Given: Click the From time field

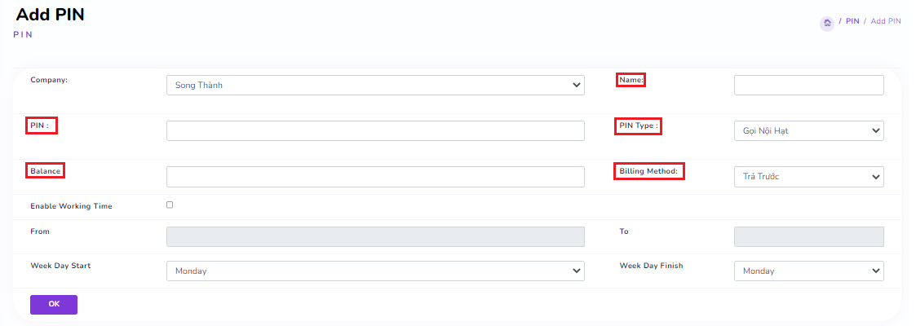Looking at the screenshot, I should pos(375,236).
